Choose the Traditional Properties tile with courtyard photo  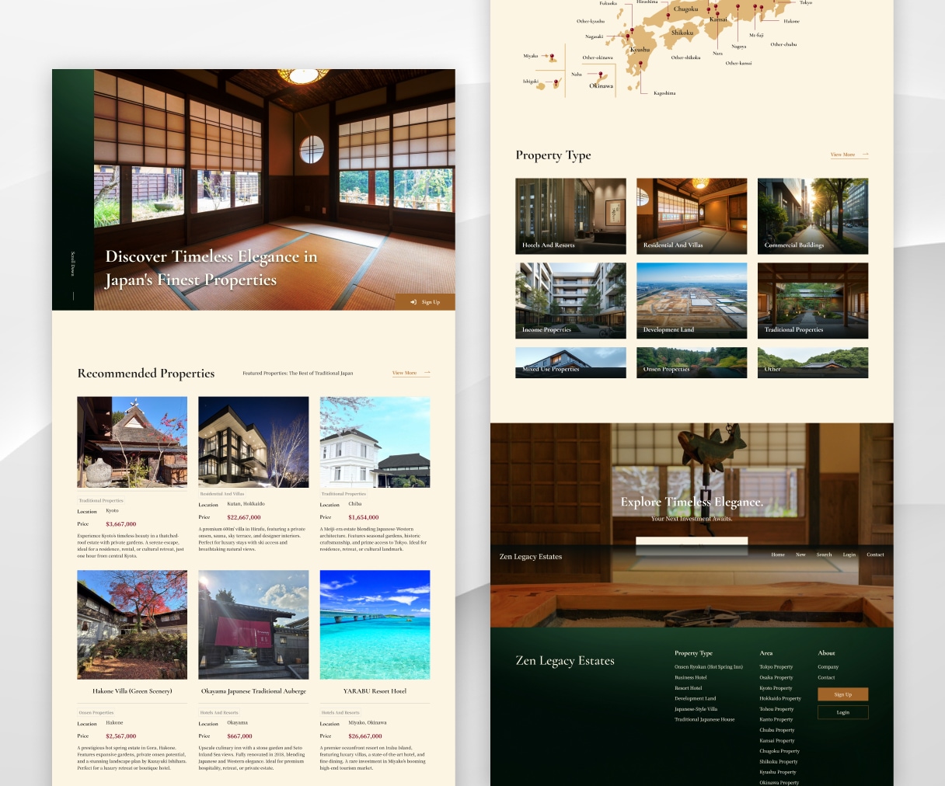coord(813,301)
